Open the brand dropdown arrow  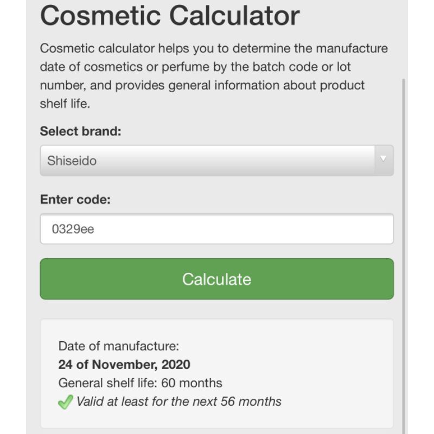coord(384,160)
